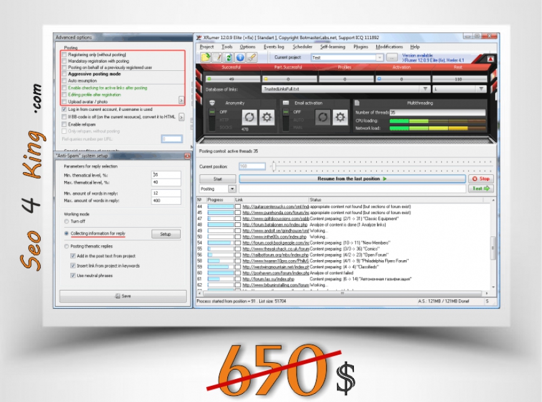Enable refspam checkbox
Image resolution: width=542 pixels, height=402 pixels.
tap(64, 124)
